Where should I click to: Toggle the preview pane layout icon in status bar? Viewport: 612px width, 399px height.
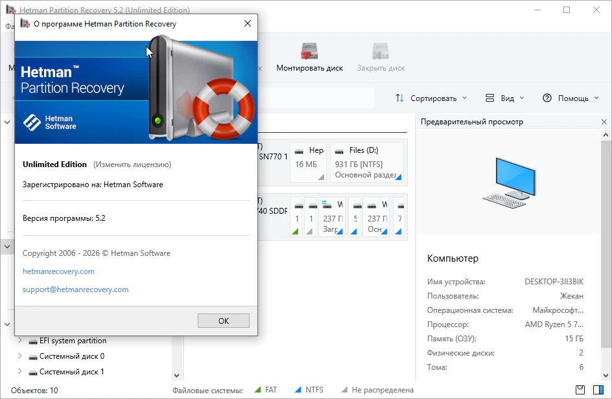598,390
